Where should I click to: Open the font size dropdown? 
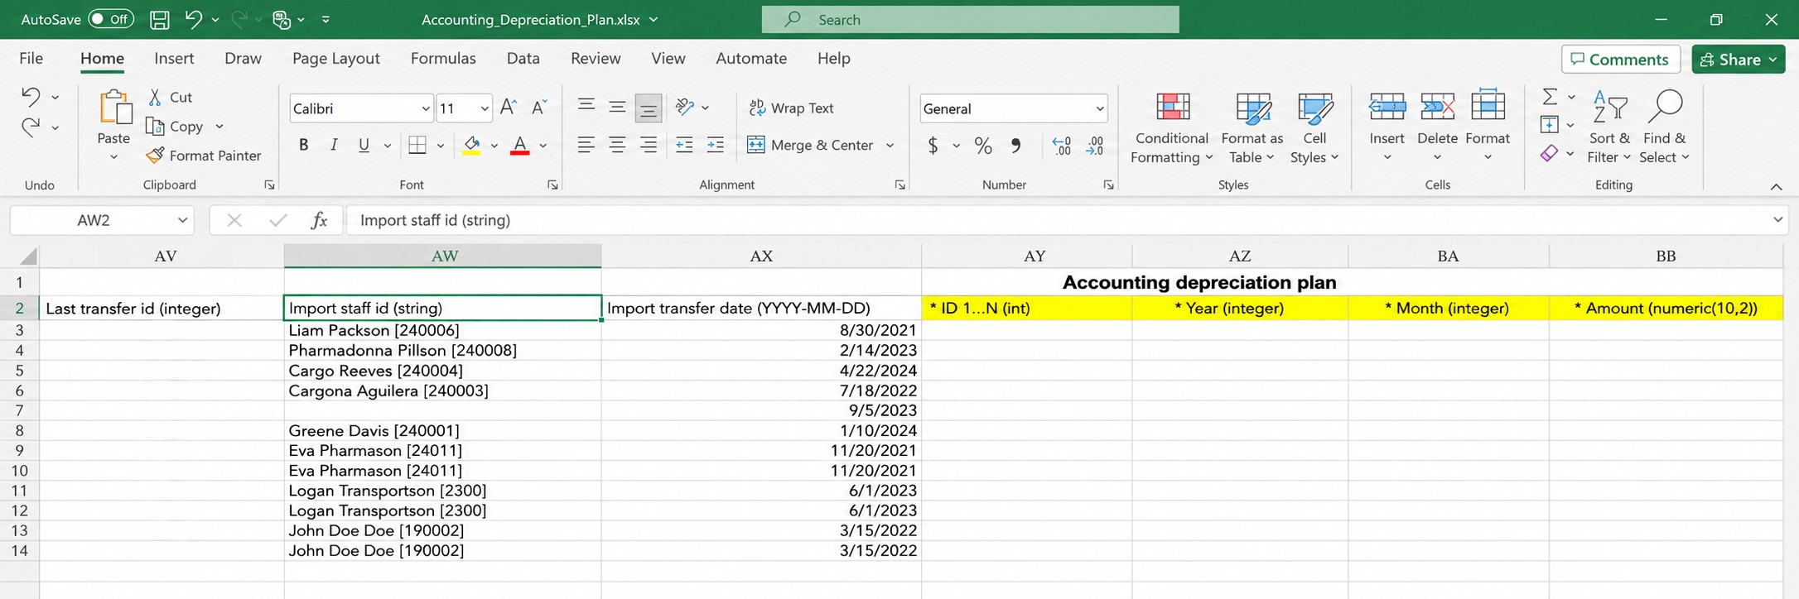click(485, 108)
